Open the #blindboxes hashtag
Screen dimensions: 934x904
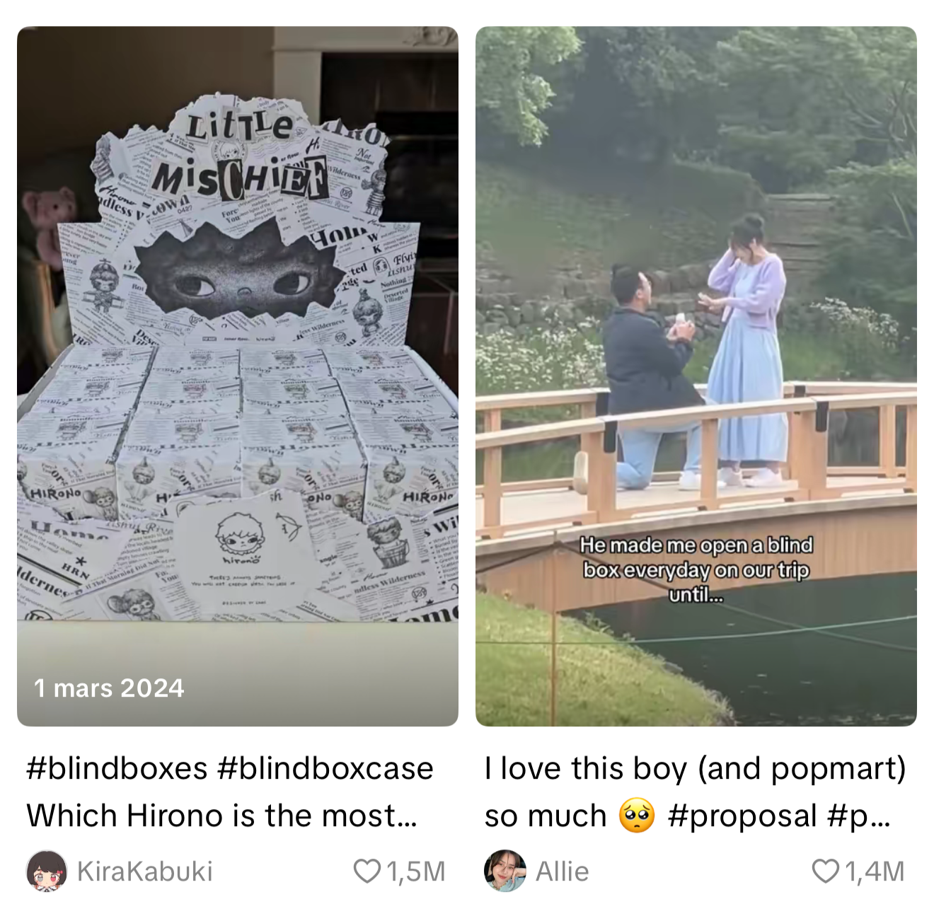coord(117,768)
